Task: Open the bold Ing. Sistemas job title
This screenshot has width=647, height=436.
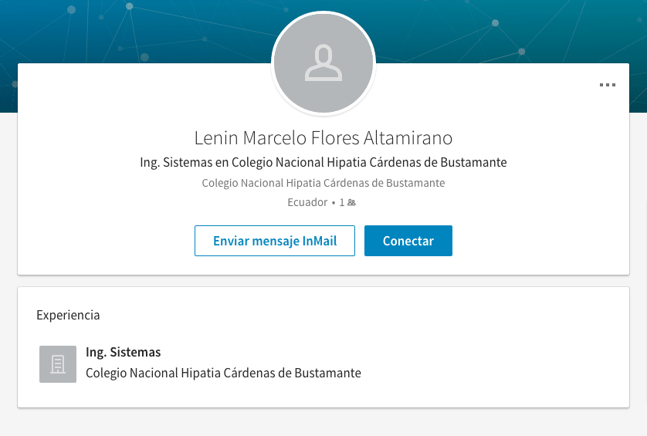Action: 124,352
